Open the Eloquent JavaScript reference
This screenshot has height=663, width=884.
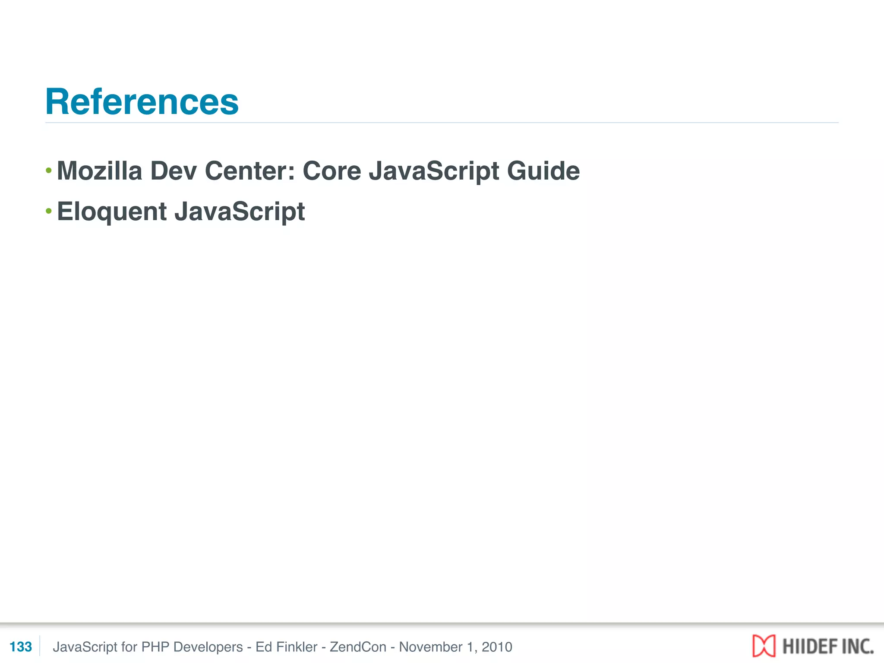(181, 212)
